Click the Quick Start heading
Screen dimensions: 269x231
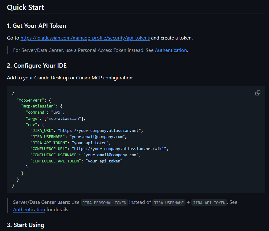pyautogui.click(x=26, y=7)
